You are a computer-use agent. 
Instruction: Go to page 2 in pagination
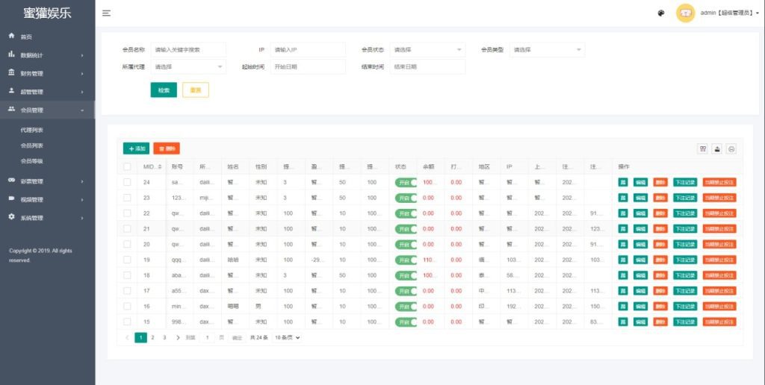click(152, 337)
